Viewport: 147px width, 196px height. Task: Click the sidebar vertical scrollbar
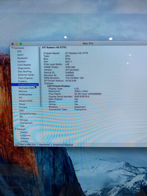pyautogui.click(x=40, y=76)
